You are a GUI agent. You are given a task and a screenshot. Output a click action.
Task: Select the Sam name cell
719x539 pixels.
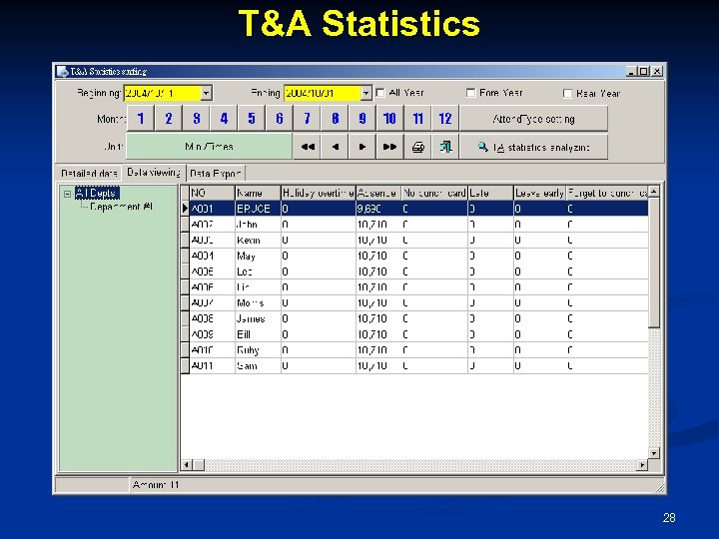pyautogui.click(x=258, y=365)
